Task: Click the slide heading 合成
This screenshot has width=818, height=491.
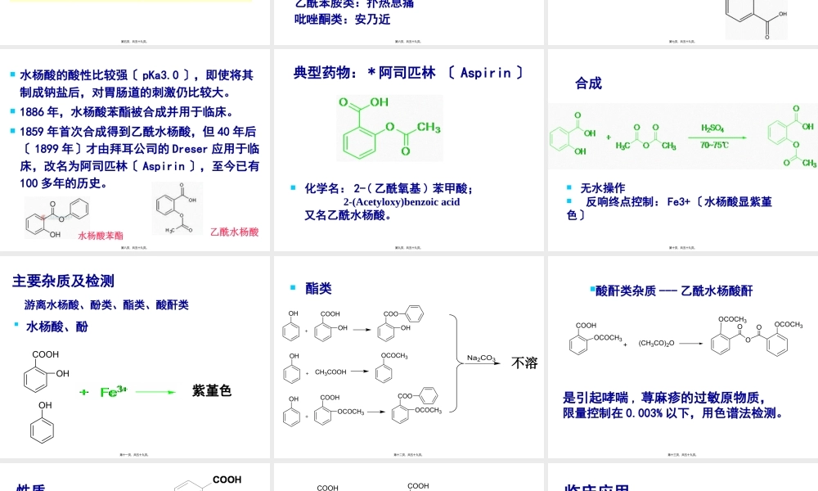Action: pyautogui.click(x=588, y=83)
